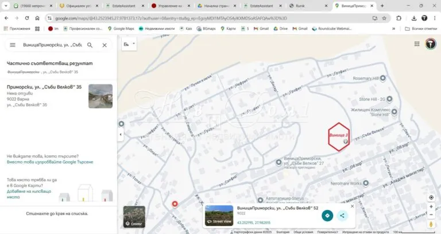Clear the search box with X

(105, 45)
